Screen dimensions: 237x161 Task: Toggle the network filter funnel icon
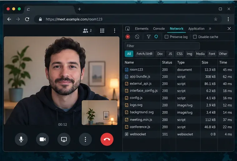(148, 37)
